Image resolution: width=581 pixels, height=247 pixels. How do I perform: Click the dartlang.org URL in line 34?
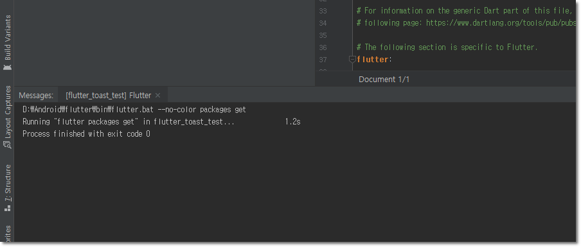[x=501, y=23]
